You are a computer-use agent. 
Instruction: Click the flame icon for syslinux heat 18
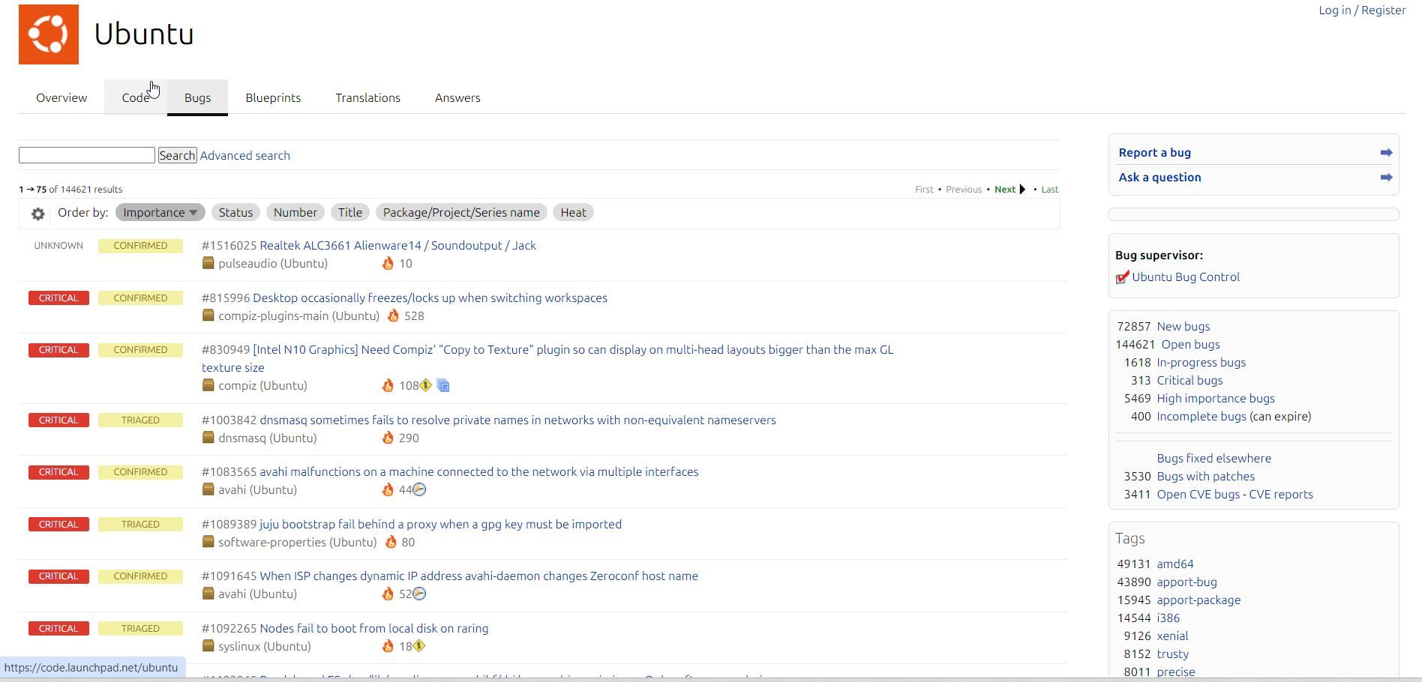point(388,646)
